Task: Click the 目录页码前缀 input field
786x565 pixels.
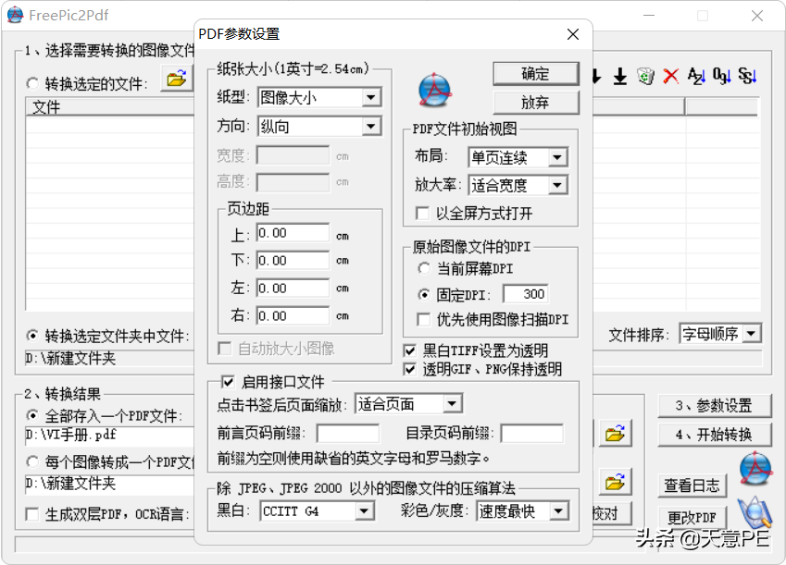Action: [x=532, y=434]
